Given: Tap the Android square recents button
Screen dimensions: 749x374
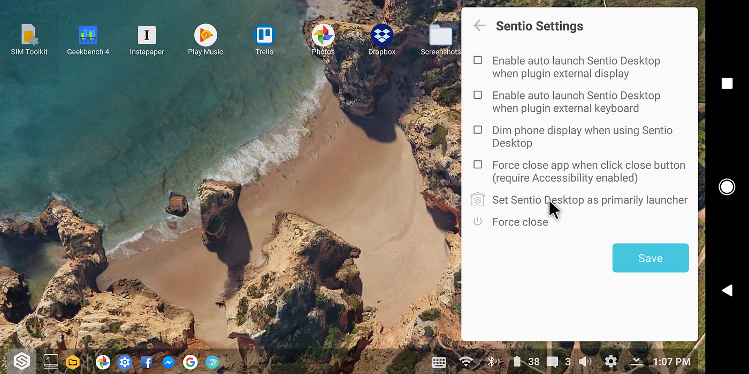Looking at the screenshot, I should 727,83.
